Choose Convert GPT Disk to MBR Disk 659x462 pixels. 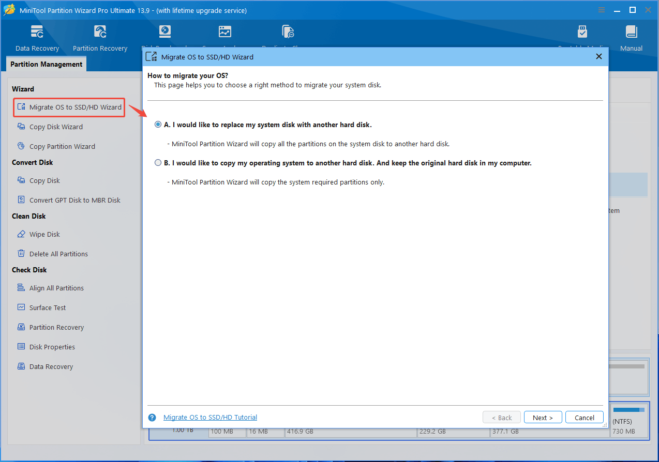[75, 200]
